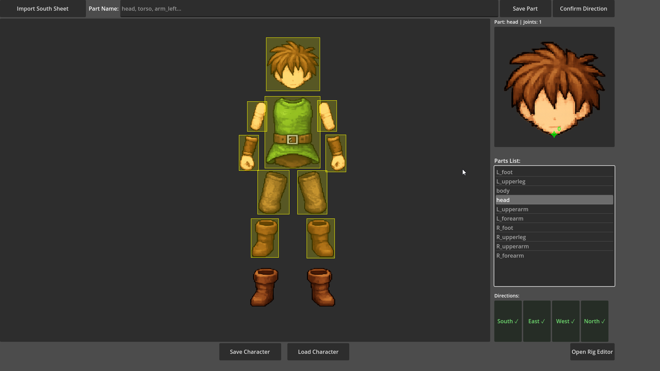Click Import South Sheet button
Image resolution: width=660 pixels, height=371 pixels.
click(x=43, y=9)
